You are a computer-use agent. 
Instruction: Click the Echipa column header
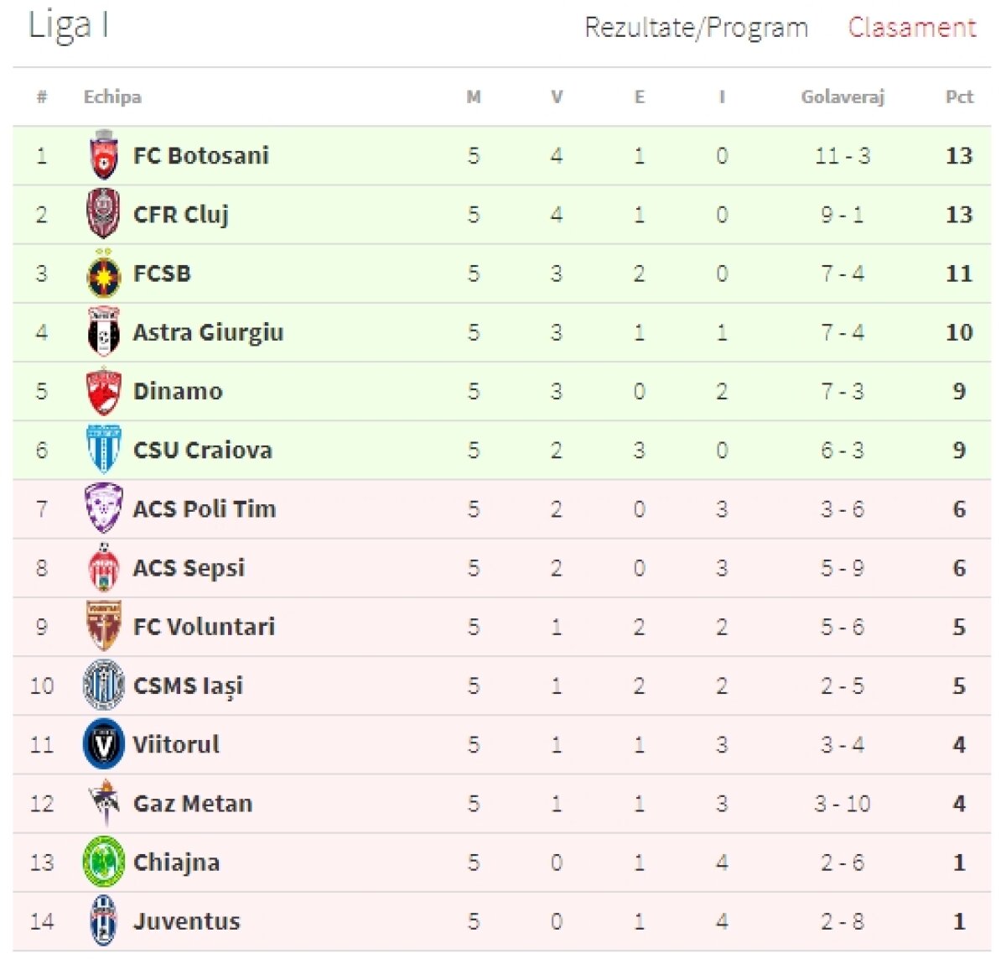(112, 97)
